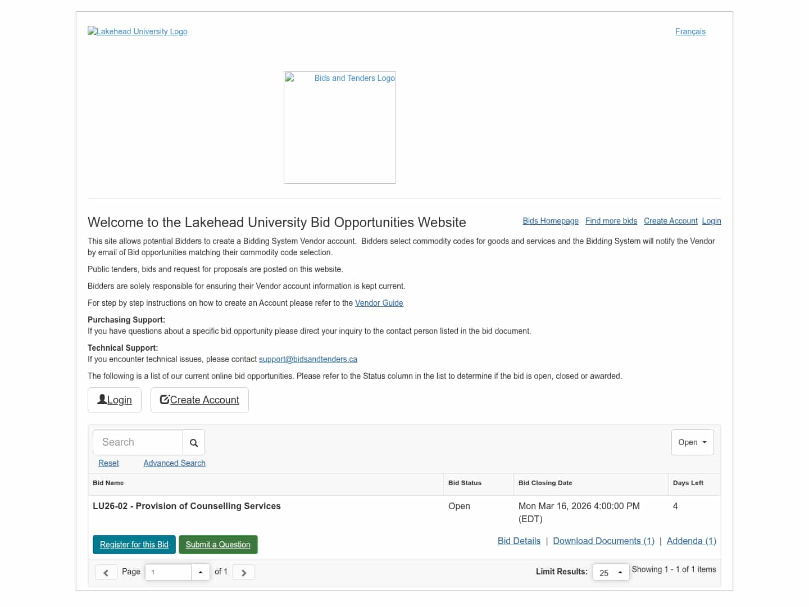
Task: Open the bid status filter dropdown
Action: pos(692,442)
